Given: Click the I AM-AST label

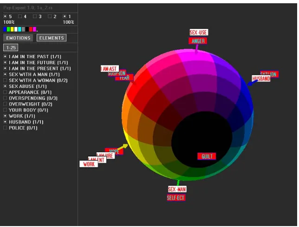Looking at the screenshot, I should point(110,68).
